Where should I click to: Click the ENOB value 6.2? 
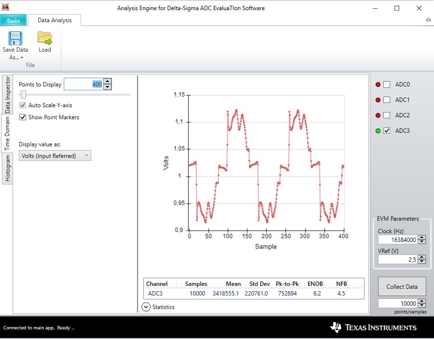(317, 294)
